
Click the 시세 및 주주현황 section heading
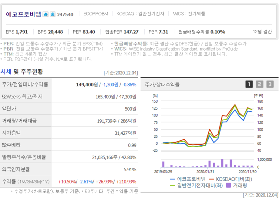tap(22, 72)
